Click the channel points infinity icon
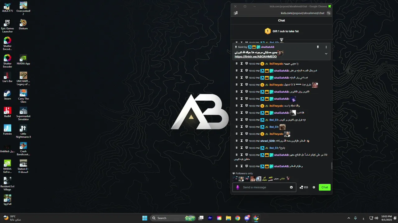This screenshot has width=398, height=223. [306, 187]
